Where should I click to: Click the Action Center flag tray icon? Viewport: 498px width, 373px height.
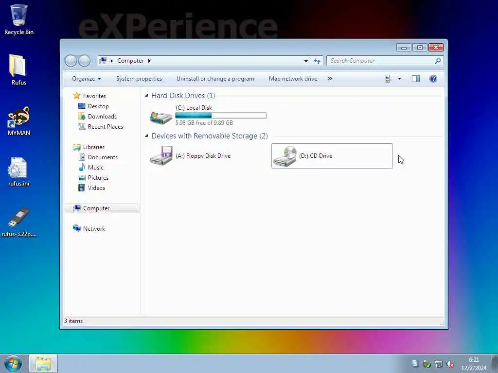[x=415, y=364]
